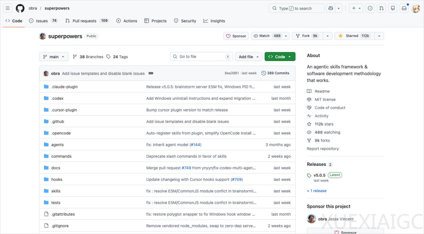
Task: Open the 389 Commits history link
Action: pyautogui.click(x=275, y=73)
